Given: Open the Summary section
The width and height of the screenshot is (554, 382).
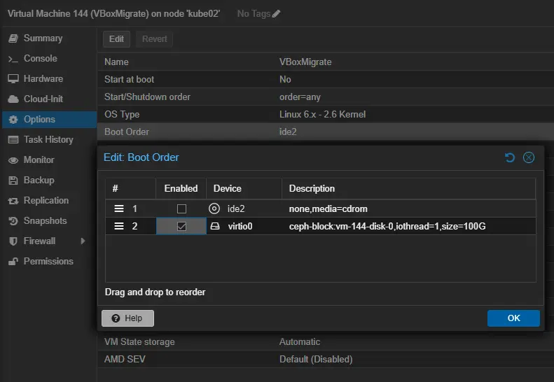Looking at the screenshot, I should tap(42, 38).
